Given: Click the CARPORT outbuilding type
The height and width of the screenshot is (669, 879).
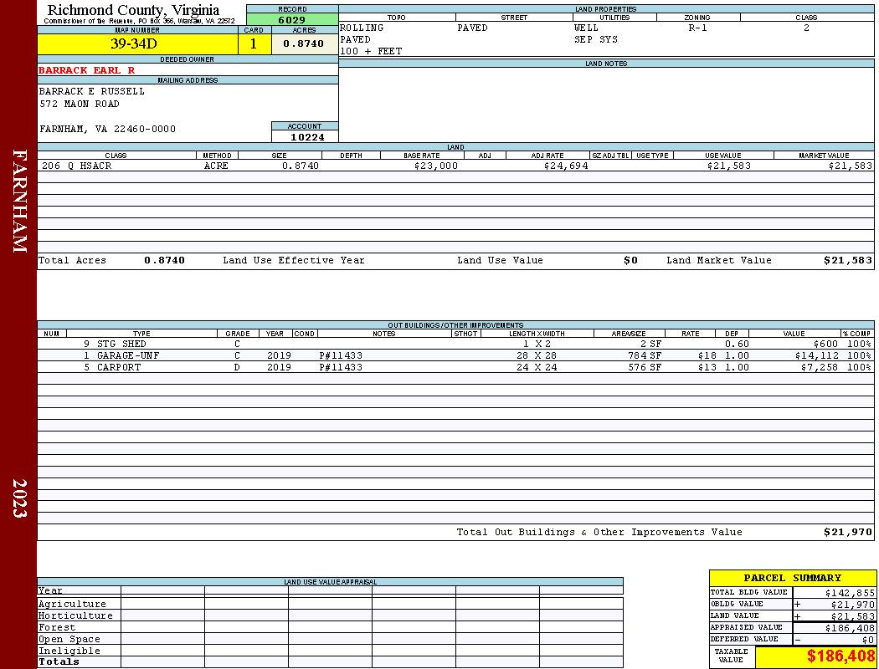Looking at the screenshot, I should click(x=118, y=368).
